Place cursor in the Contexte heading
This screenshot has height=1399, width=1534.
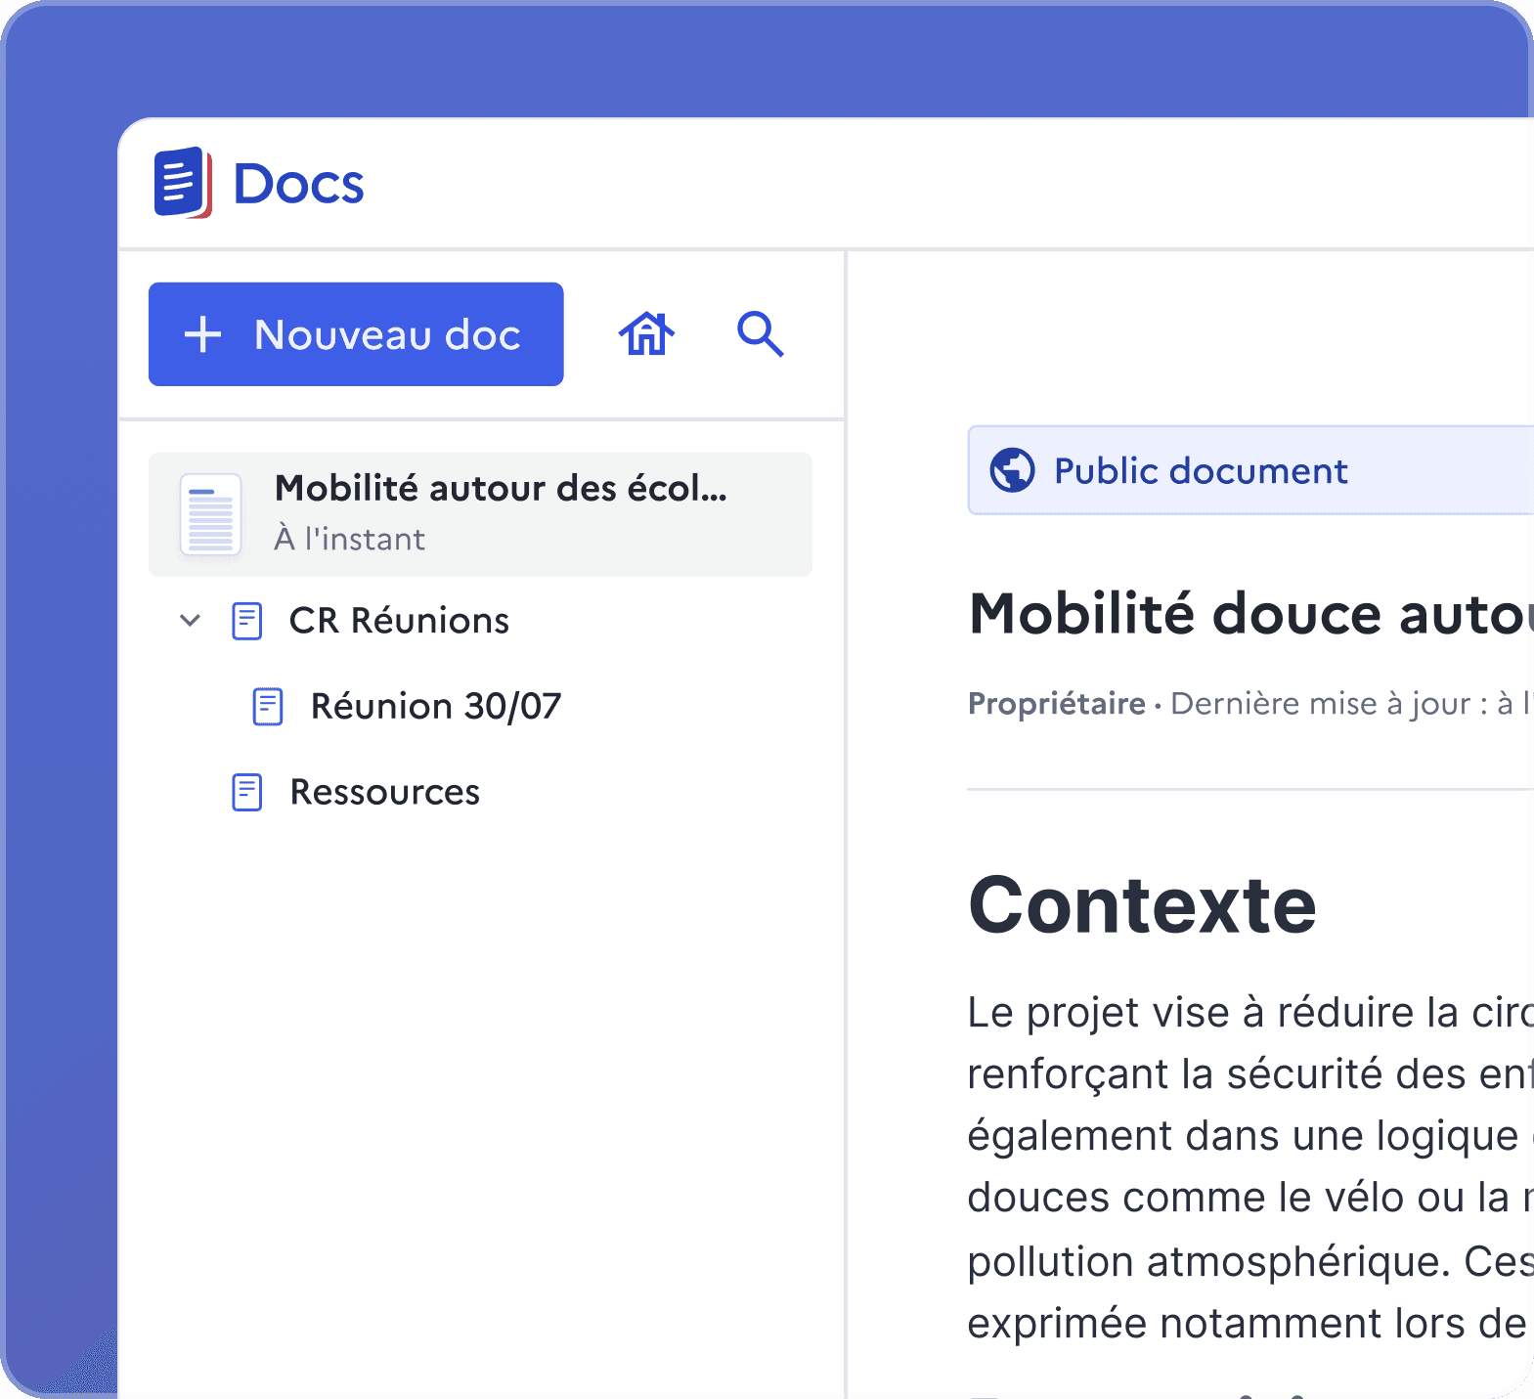point(1142,905)
